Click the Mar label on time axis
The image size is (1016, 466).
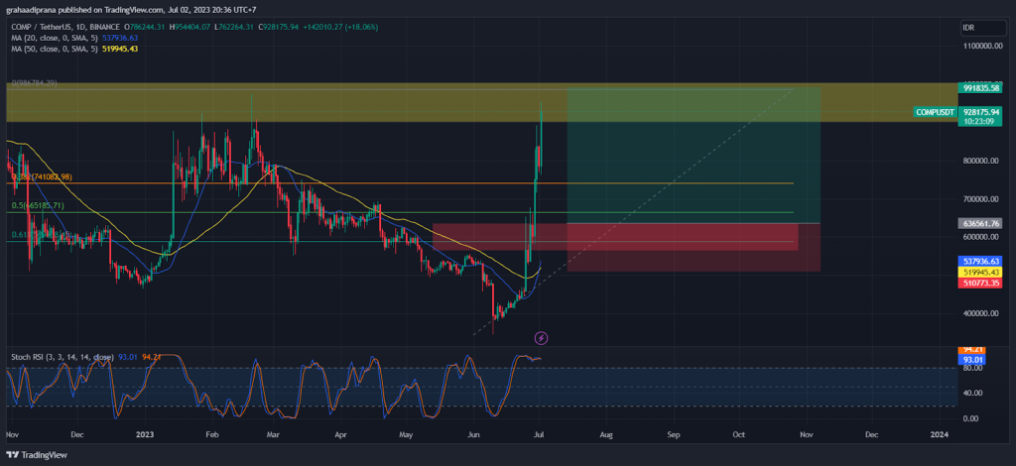click(x=273, y=435)
